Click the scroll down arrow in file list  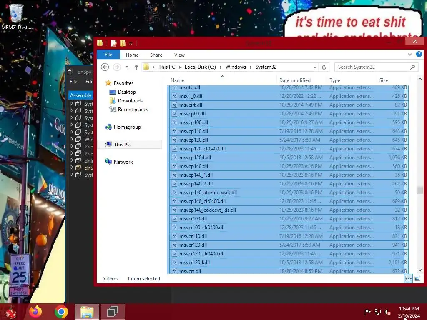pos(419,270)
